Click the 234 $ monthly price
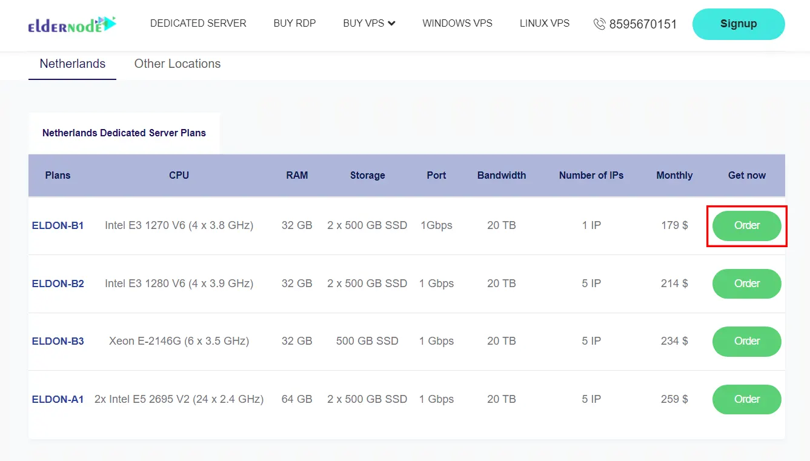This screenshot has height=461, width=810. click(x=674, y=341)
